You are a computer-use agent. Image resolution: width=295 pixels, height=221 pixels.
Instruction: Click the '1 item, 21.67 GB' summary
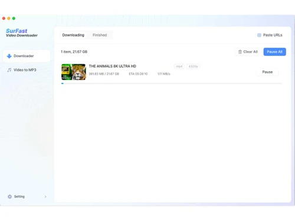(x=74, y=52)
